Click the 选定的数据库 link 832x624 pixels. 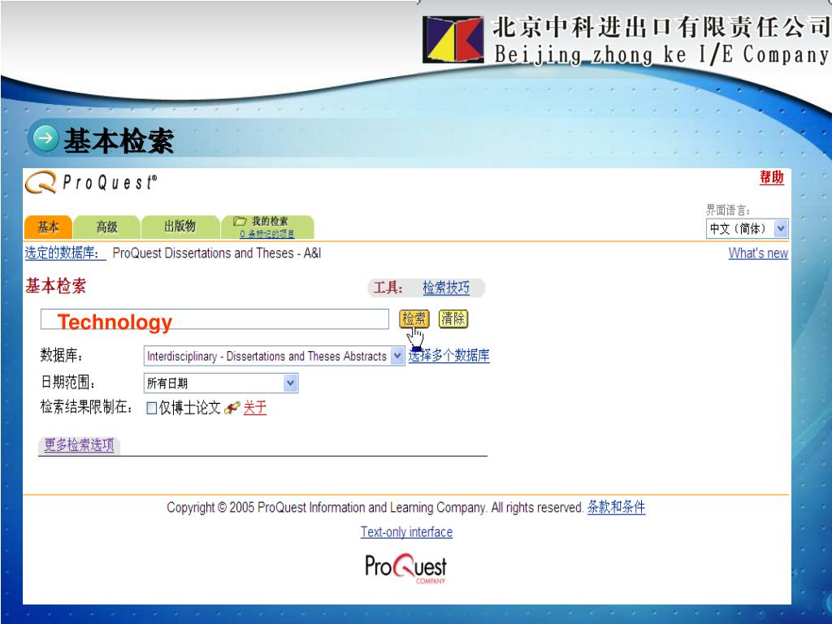(65, 253)
